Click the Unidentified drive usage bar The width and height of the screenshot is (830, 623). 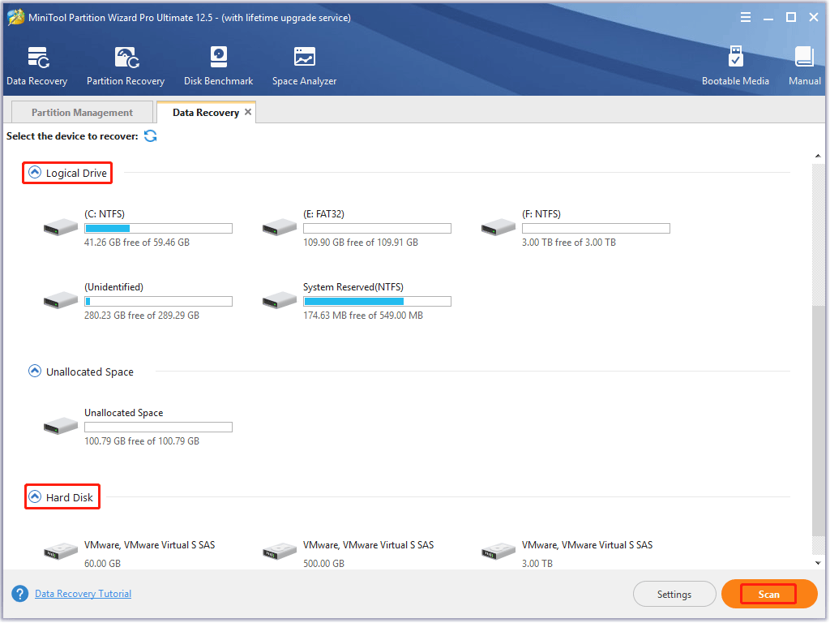(158, 302)
